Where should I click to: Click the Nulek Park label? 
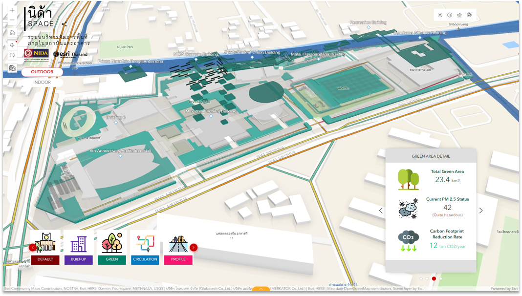pos(125,47)
